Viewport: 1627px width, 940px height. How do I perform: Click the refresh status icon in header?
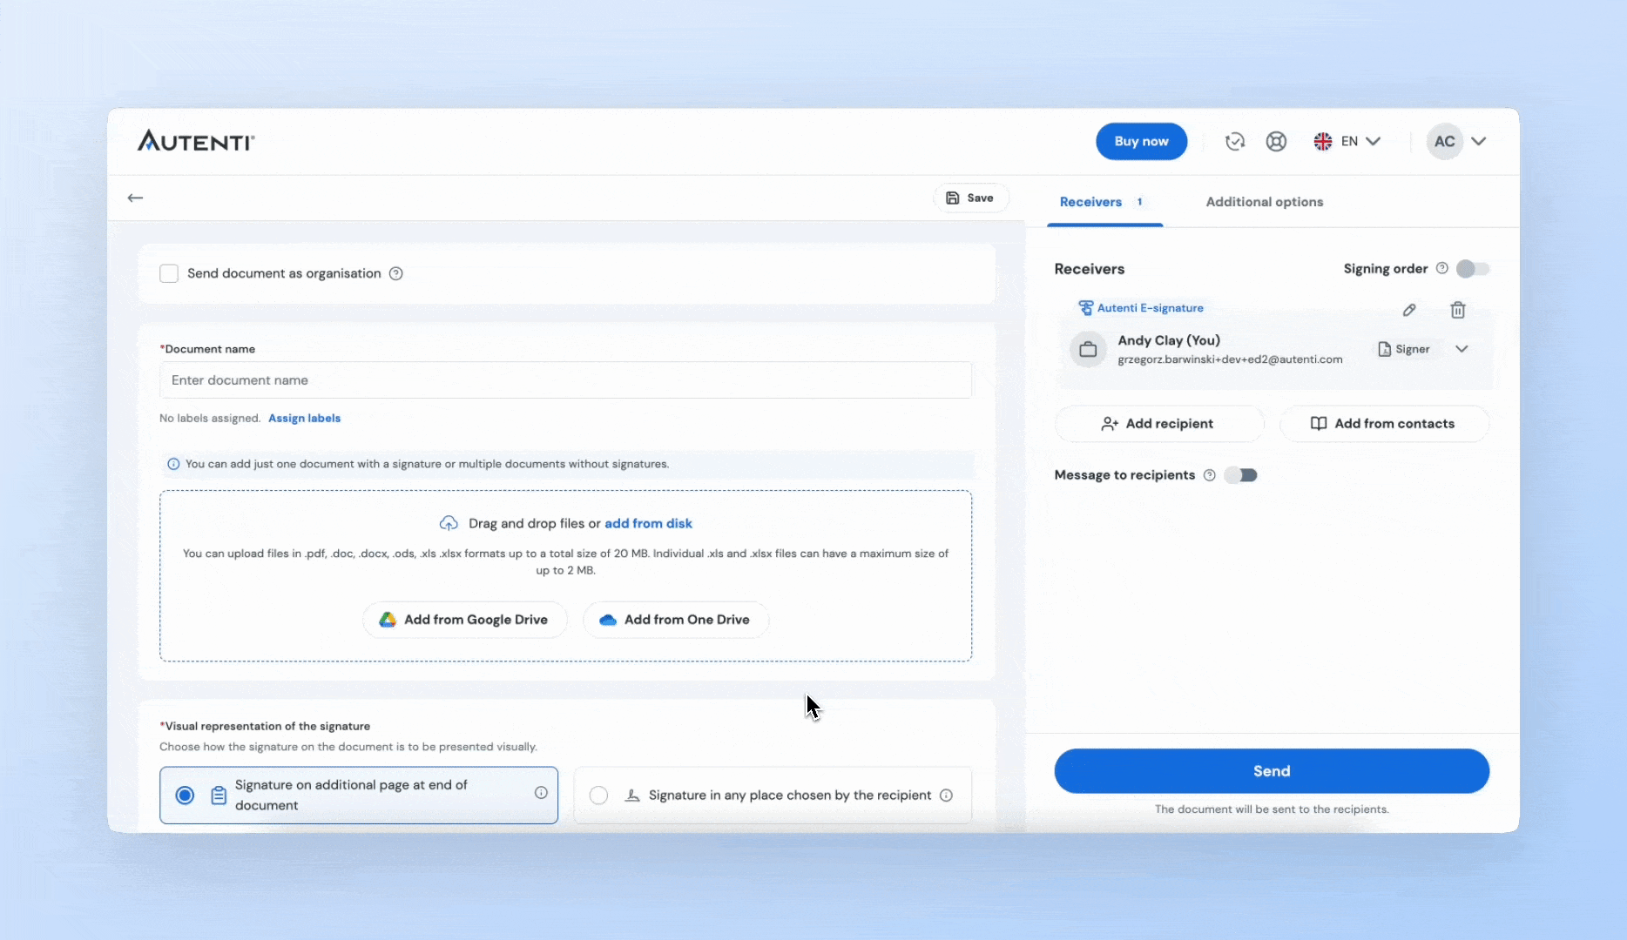[1234, 142]
